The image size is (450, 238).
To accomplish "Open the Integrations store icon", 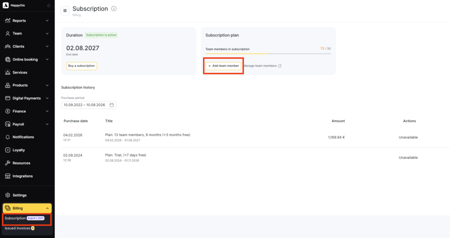I will pos(8,176).
